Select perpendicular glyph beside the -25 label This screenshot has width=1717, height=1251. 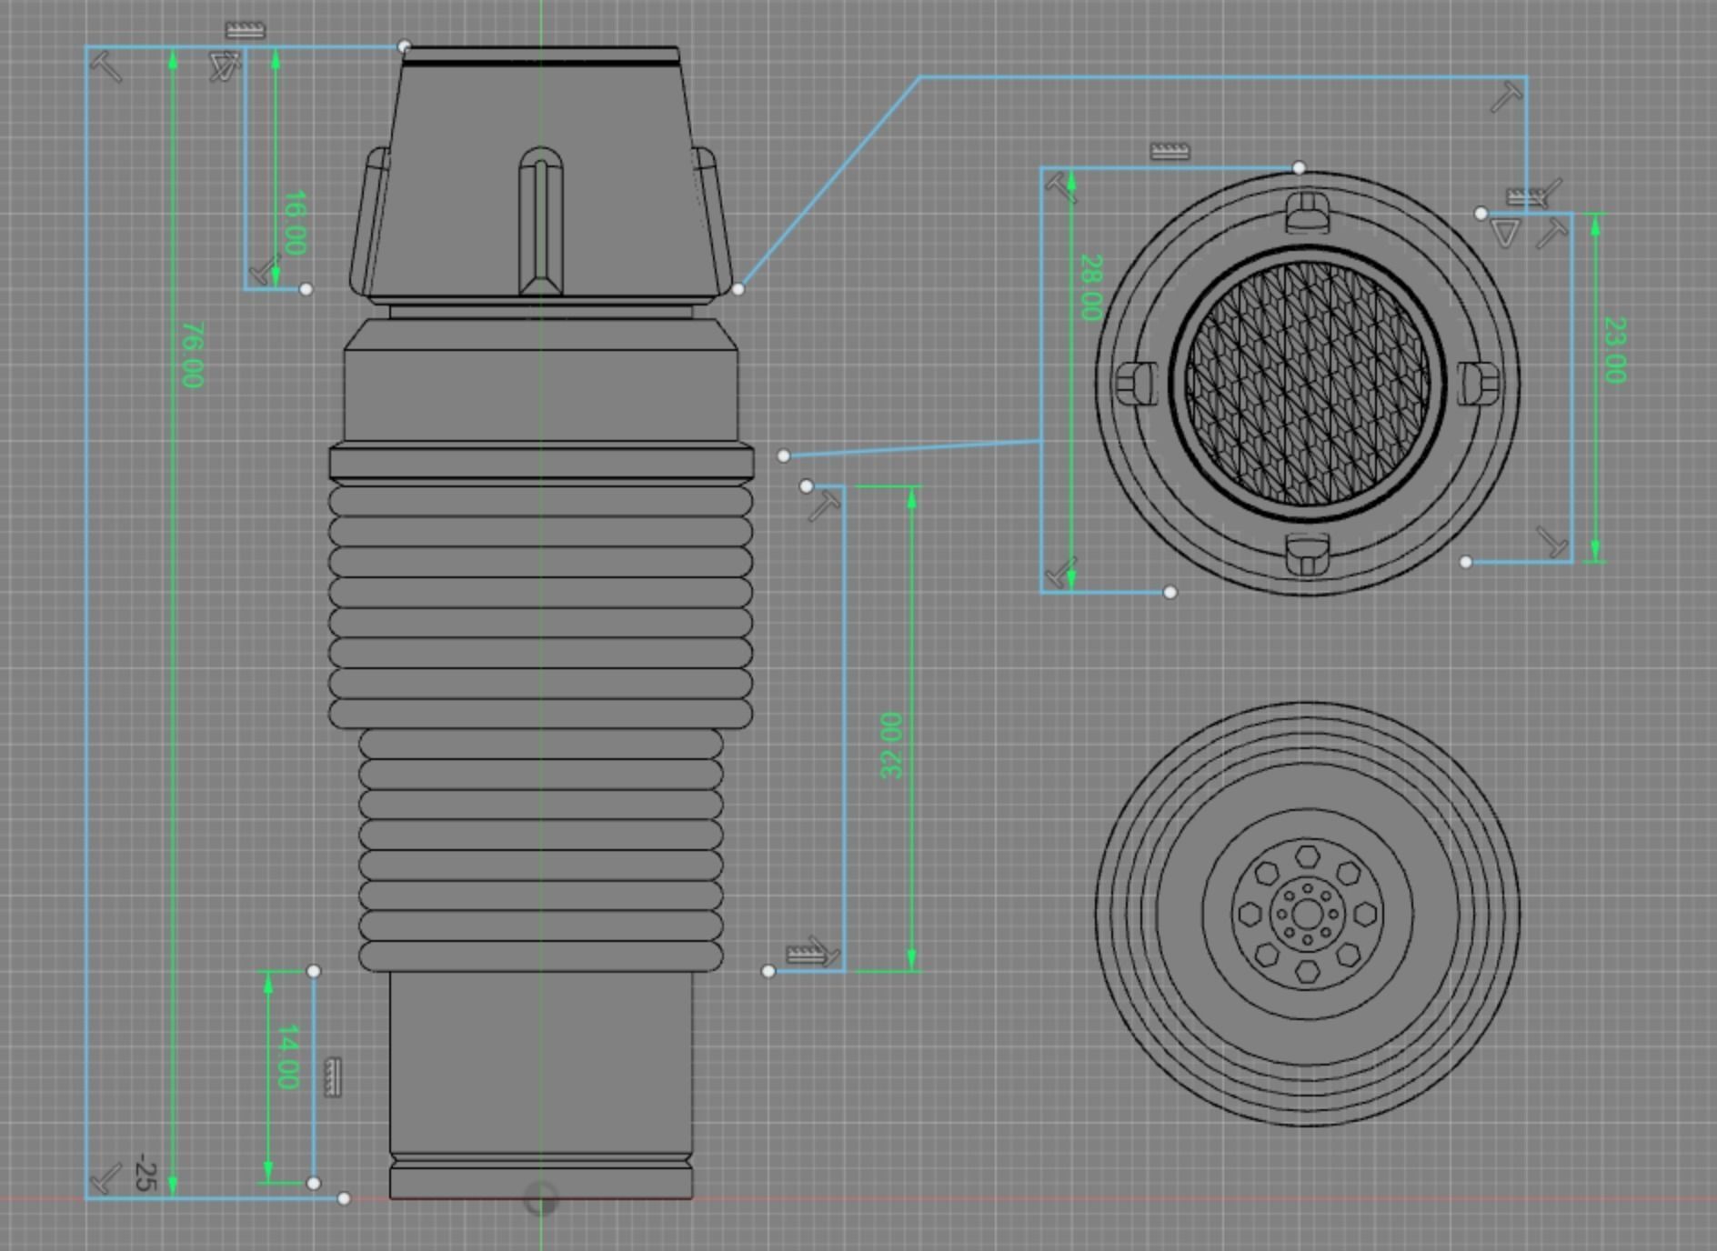point(107,1177)
